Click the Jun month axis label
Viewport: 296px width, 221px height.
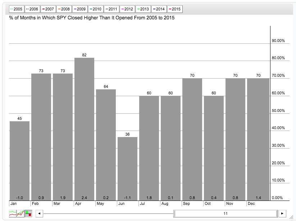pyautogui.click(x=121, y=203)
